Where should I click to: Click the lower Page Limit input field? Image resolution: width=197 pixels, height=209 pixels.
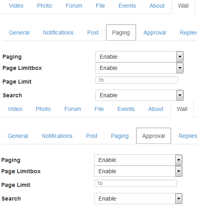[135, 183]
